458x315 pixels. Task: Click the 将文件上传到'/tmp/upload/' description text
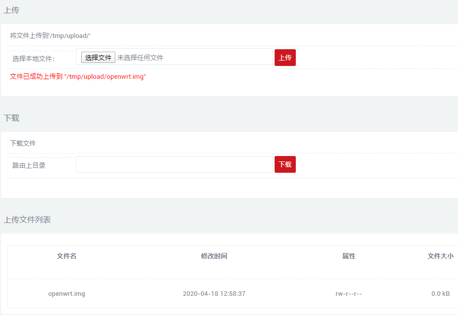[x=50, y=36]
